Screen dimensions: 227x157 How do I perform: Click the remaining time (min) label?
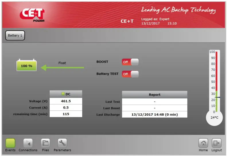30,114
